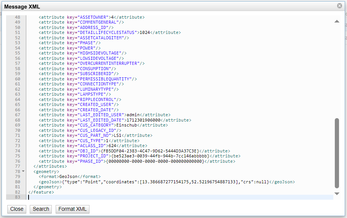Click the PHASE_ID zero GUID value
Image resolution: width=347 pixels, height=218 pixels.
pyautogui.click(x=155, y=161)
